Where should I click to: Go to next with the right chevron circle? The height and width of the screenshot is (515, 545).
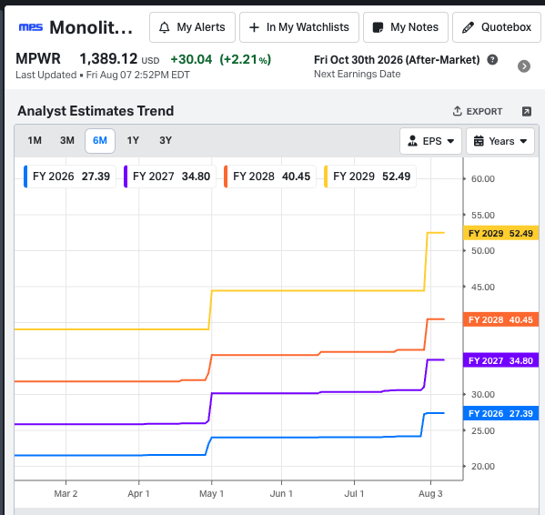point(524,66)
